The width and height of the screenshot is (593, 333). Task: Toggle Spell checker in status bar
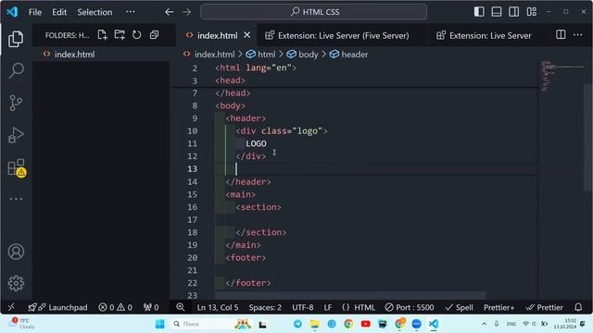pos(460,307)
